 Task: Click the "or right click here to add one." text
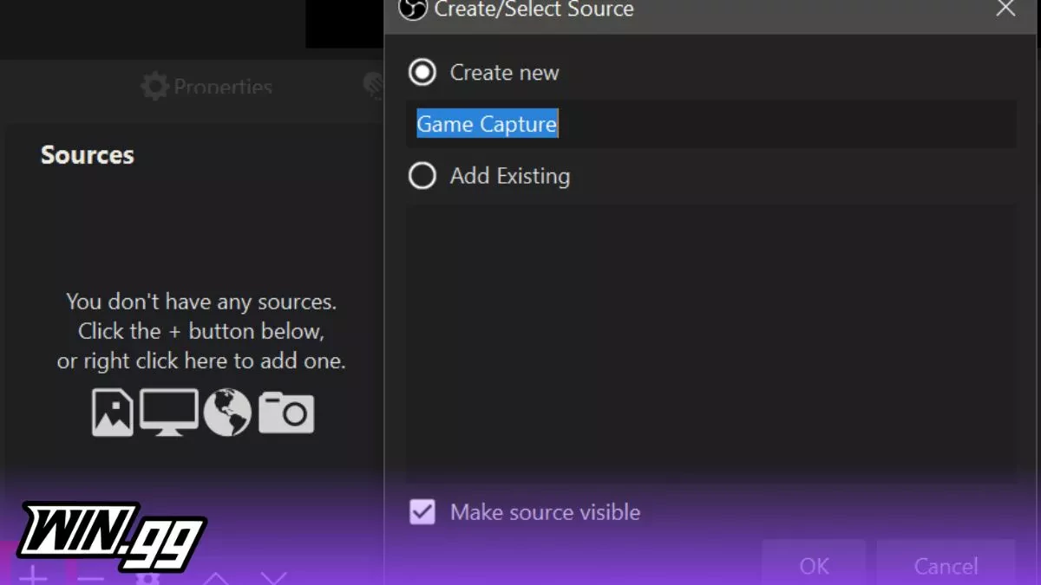tap(201, 361)
